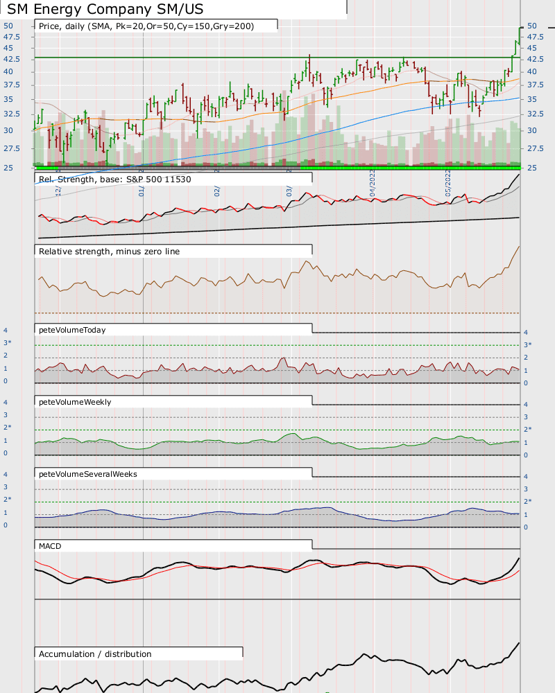This screenshot has height=693, width=555.
Task: Click the 05/2022 date label
Action: 448,182
